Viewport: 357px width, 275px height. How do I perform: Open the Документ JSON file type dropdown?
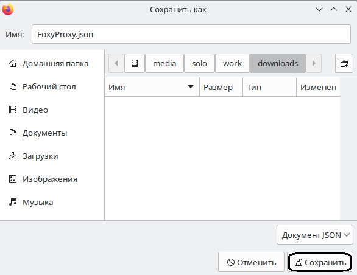point(315,235)
